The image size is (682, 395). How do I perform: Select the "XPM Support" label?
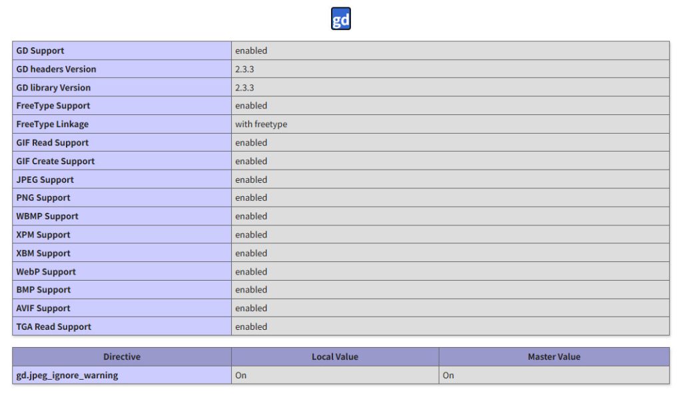[x=43, y=235]
